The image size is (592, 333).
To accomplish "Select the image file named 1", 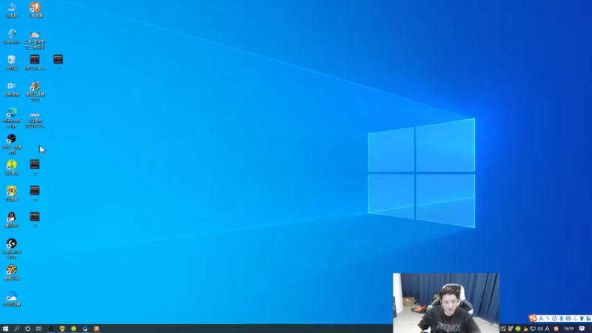I will click(58, 63).
